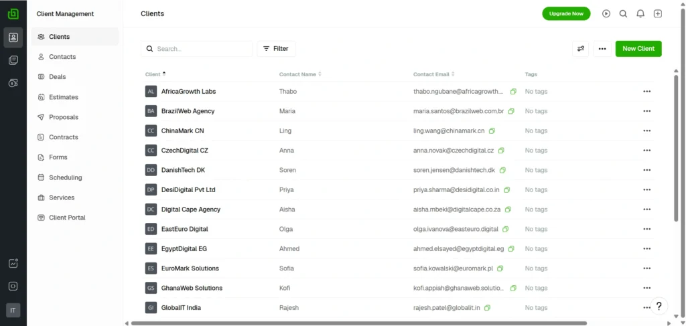Open Proposals section in sidebar
Viewport: 686px width, 326px height.
click(64, 117)
